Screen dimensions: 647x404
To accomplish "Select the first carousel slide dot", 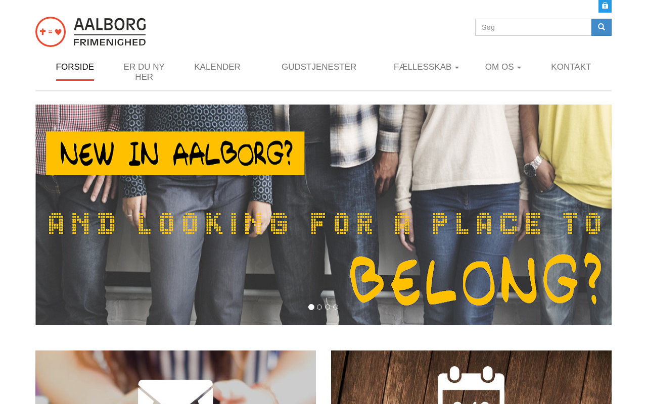I will [311, 307].
